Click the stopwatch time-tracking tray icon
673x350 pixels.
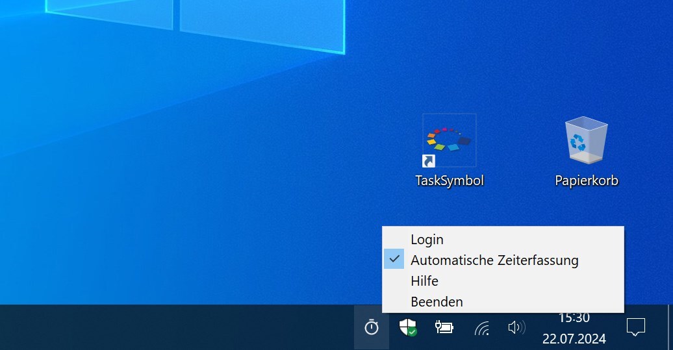click(372, 327)
